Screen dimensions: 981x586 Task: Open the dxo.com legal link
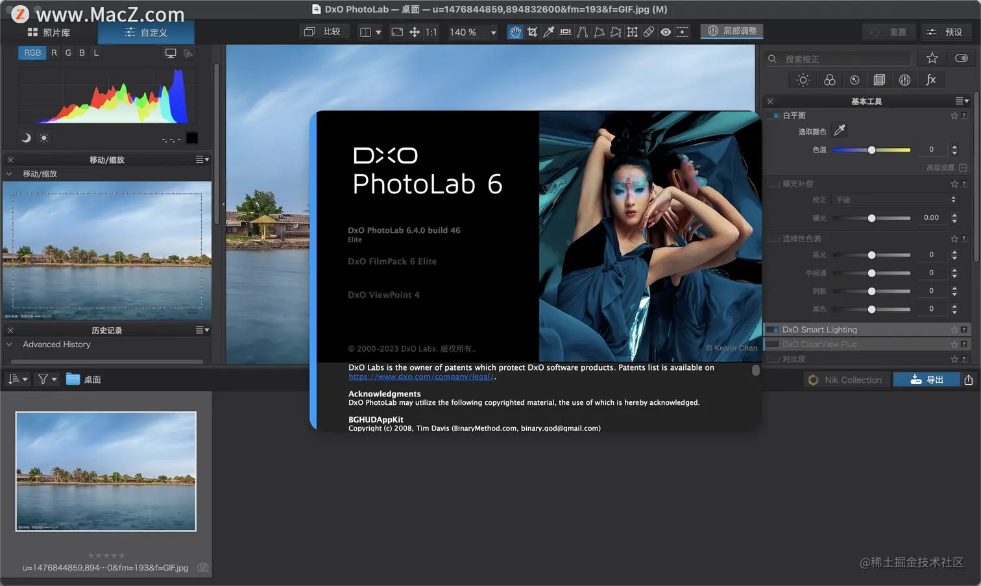[421, 377]
